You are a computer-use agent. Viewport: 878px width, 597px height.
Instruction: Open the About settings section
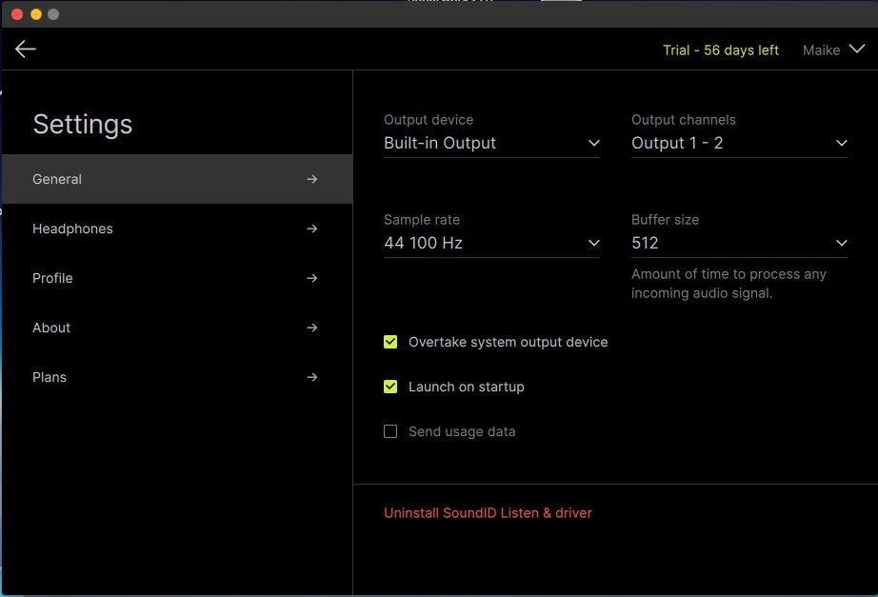coord(51,328)
